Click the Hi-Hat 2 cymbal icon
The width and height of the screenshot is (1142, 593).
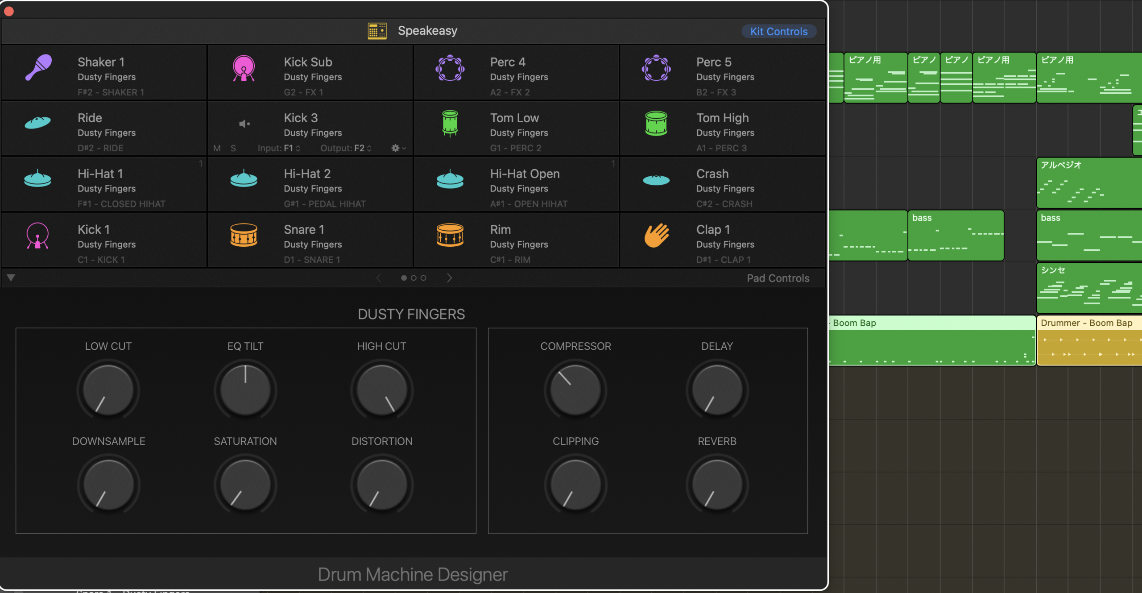(244, 178)
